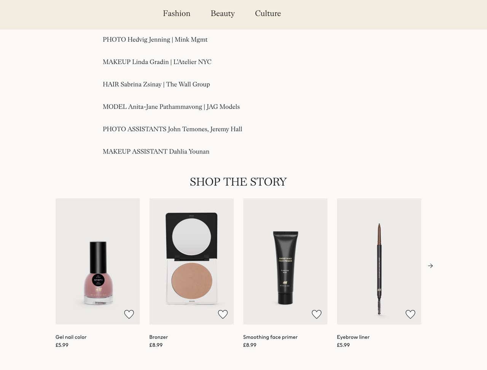The width and height of the screenshot is (487, 370).
Task: Toggle the heart on the Bronzer product
Action: point(223,314)
